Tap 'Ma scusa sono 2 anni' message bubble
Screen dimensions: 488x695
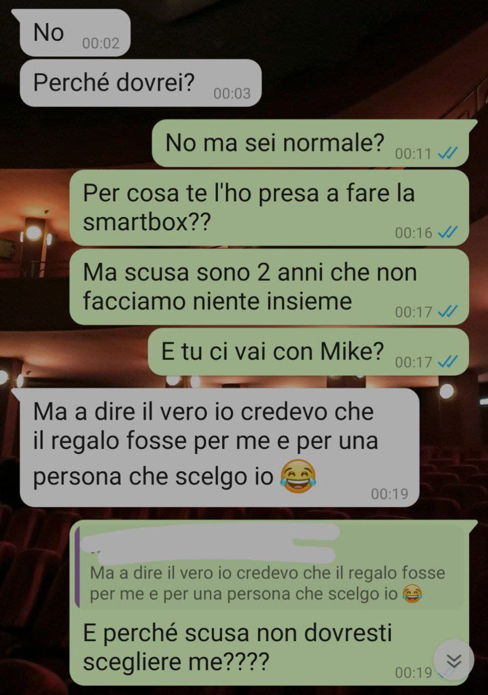tap(269, 287)
